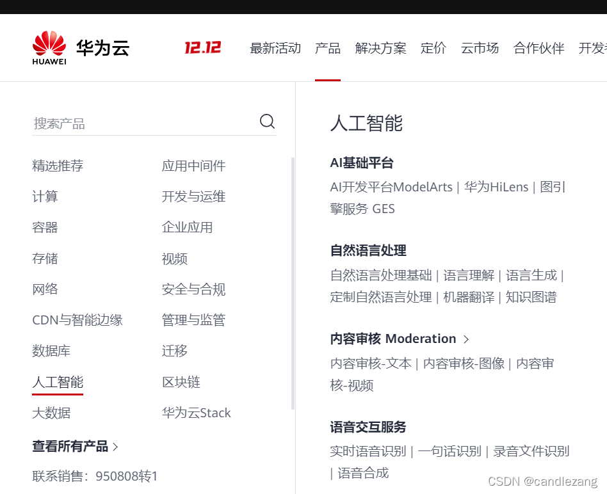Viewport: 607px width, 494px height.
Task: Open the 定价 menu
Action: pos(433,48)
